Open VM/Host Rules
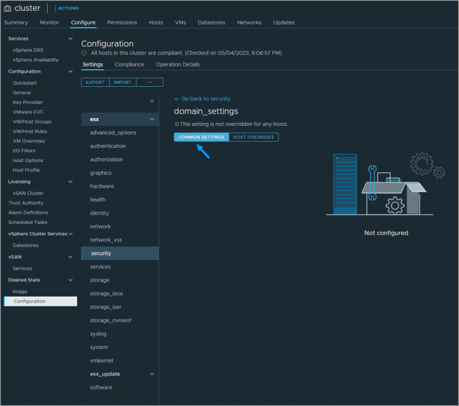Viewport: 459px width, 406px height. click(x=29, y=131)
